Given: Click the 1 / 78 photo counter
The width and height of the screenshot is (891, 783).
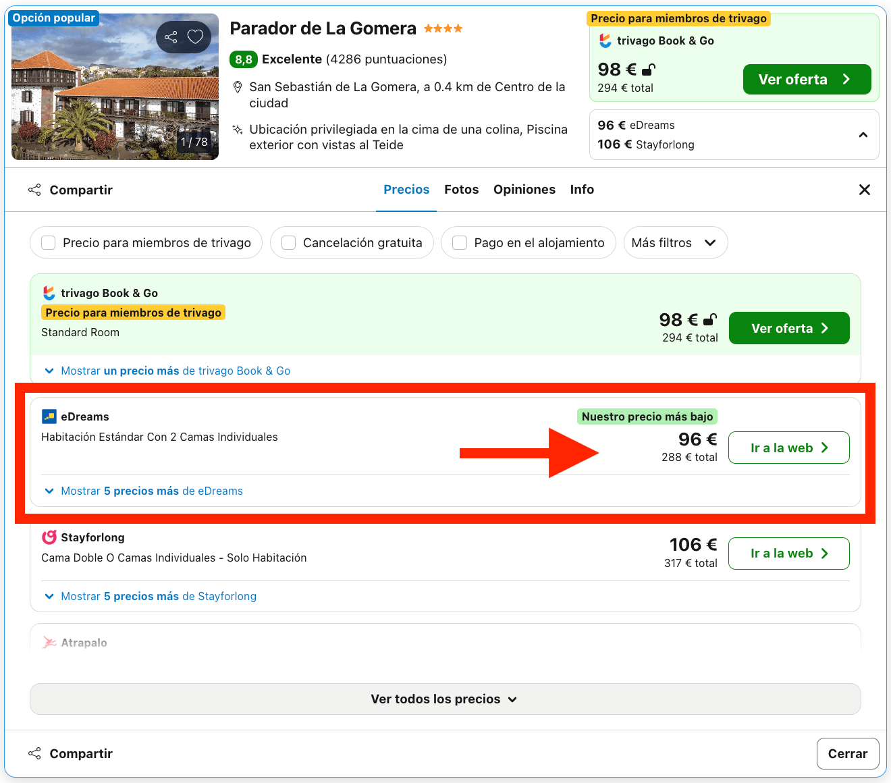Looking at the screenshot, I should 194,142.
